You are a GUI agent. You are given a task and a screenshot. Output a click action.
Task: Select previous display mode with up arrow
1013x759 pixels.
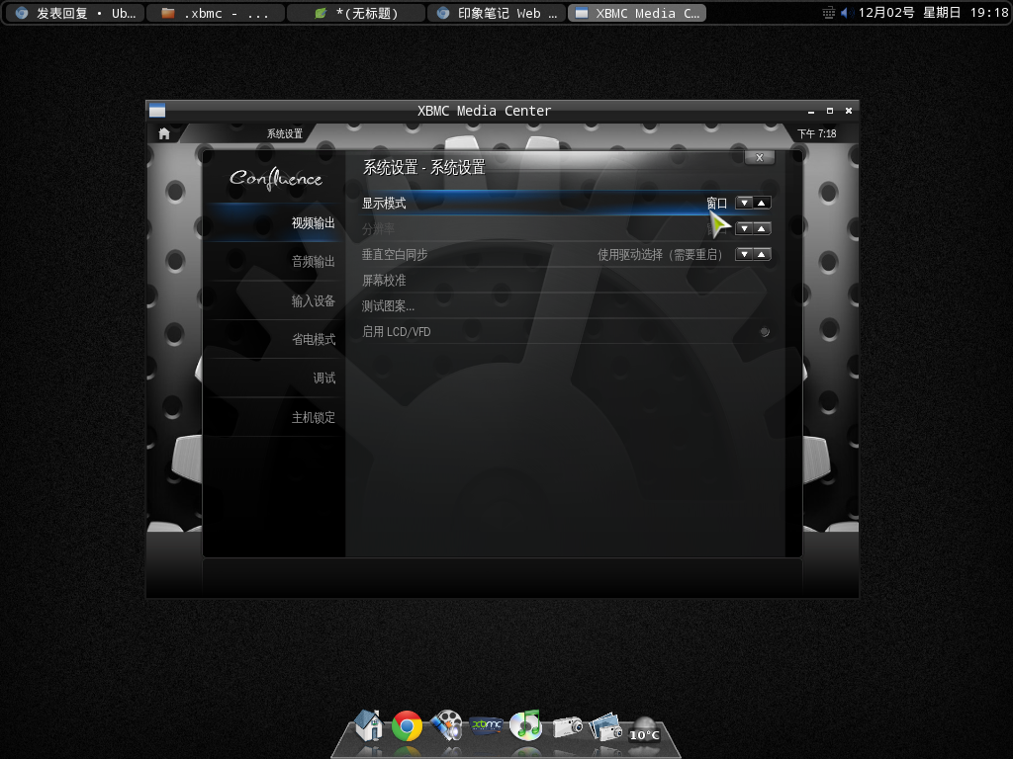click(x=762, y=203)
